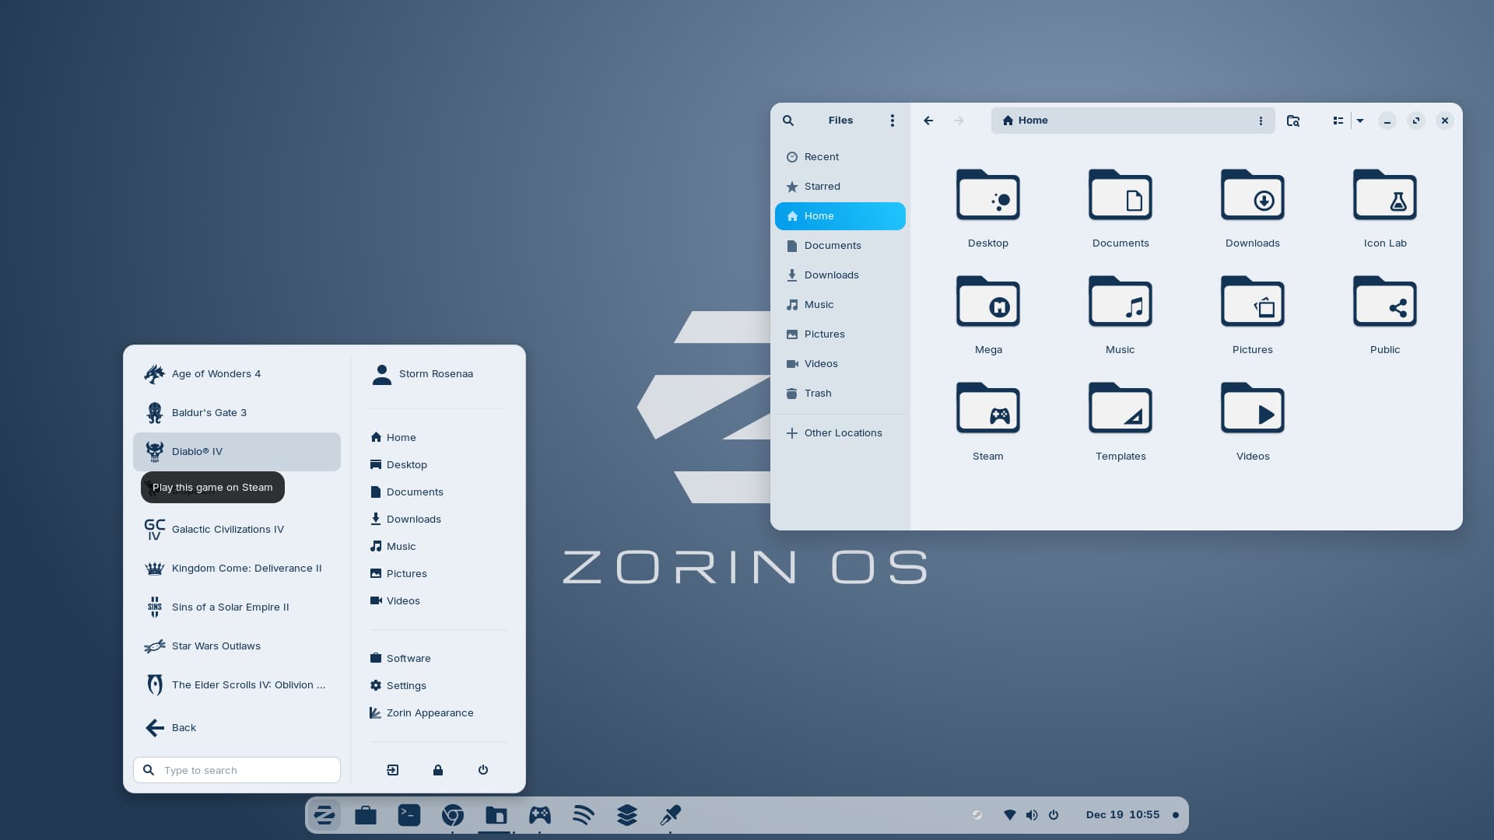The image size is (1494, 840).
Task: Select Downloads in Files sidebar
Action: tap(831, 275)
